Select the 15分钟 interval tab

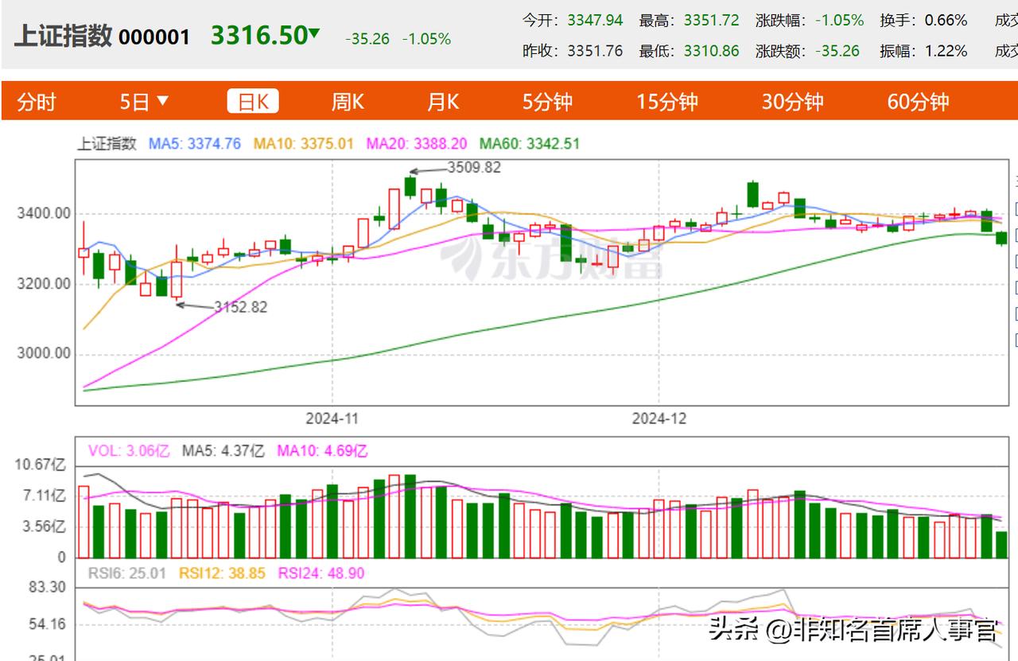[x=666, y=102]
